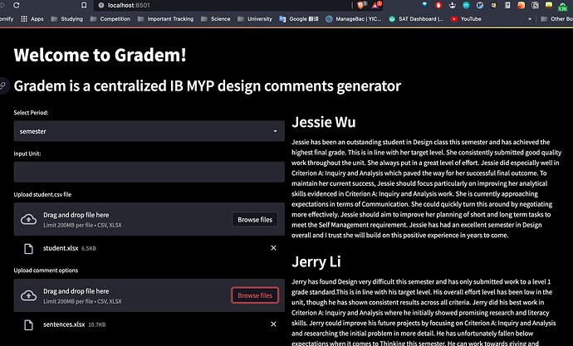Browse files for comment options upload

tap(255, 295)
